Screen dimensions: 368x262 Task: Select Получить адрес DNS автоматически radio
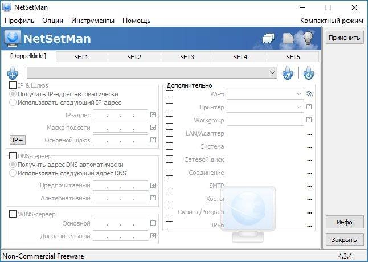[x=13, y=165]
